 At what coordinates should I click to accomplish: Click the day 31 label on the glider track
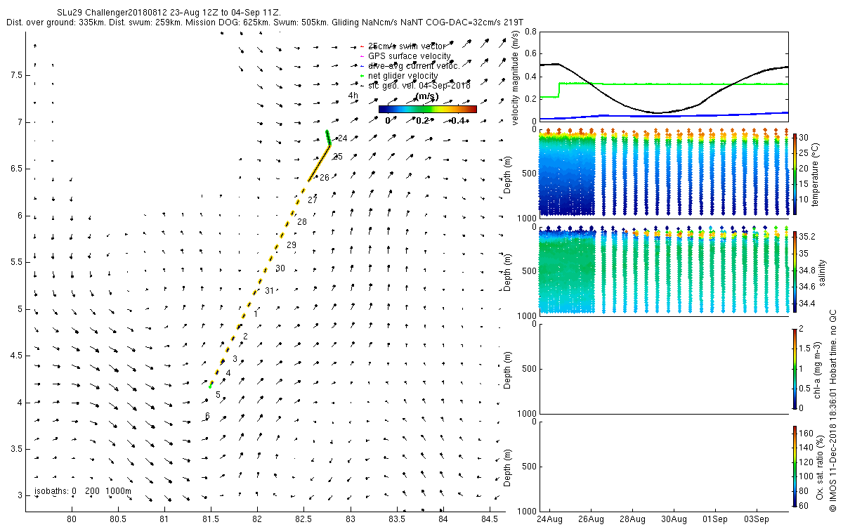pos(269,291)
